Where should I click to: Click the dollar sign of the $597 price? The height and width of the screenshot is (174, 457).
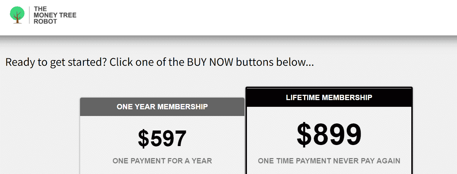pos(144,138)
